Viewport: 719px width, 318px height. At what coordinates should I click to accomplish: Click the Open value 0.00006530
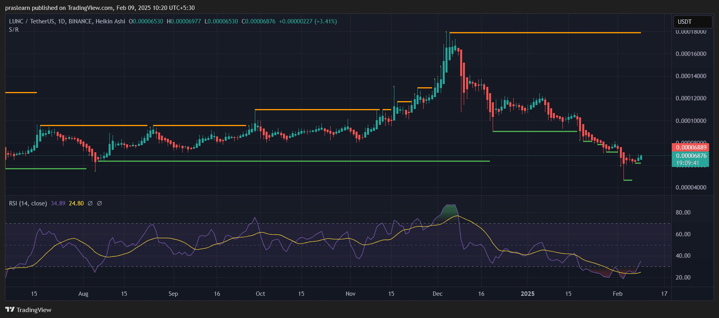pyautogui.click(x=148, y=21)
